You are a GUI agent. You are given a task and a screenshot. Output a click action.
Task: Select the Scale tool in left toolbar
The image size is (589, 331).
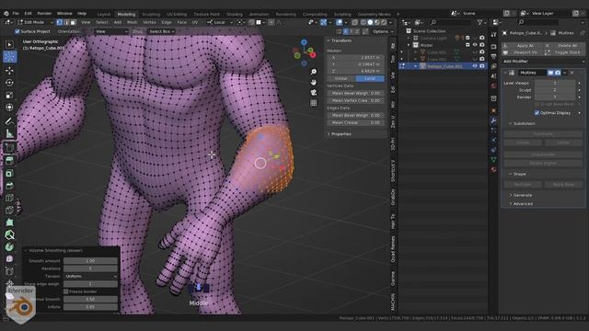[x=10, y=95]
